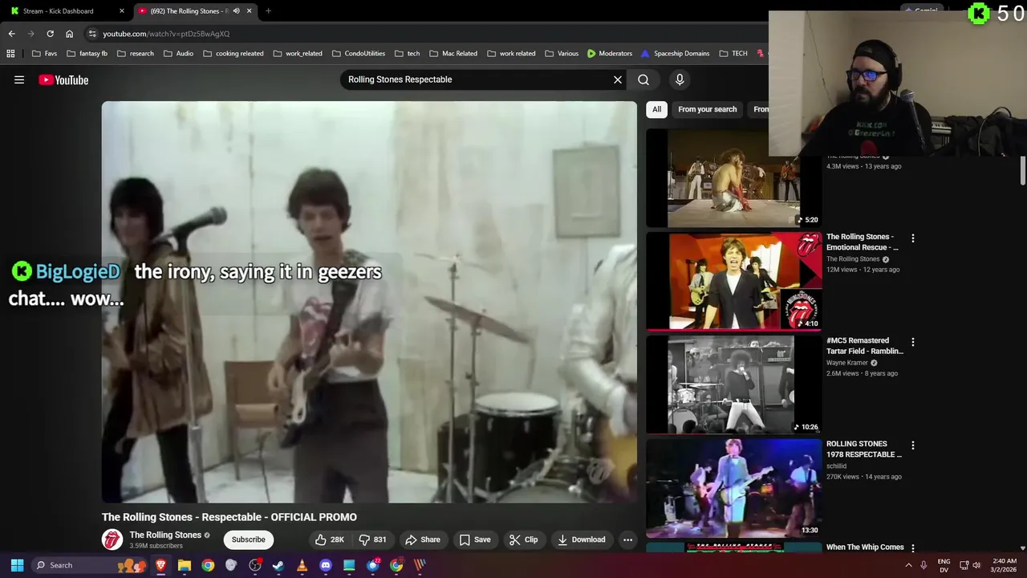Open options for MC5 Remastered video

coord(912,342)
